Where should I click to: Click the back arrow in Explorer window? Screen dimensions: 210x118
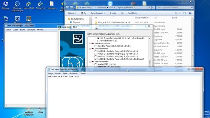[x=67, y=8]
